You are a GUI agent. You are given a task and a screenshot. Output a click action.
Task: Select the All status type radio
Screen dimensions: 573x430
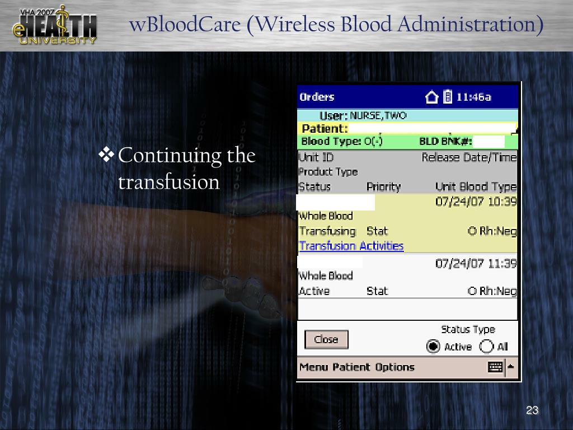tap(486, 346)
